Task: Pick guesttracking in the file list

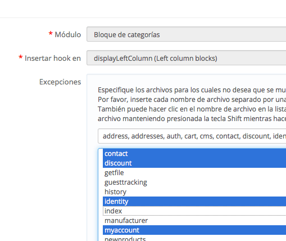Action: point(194,182)
